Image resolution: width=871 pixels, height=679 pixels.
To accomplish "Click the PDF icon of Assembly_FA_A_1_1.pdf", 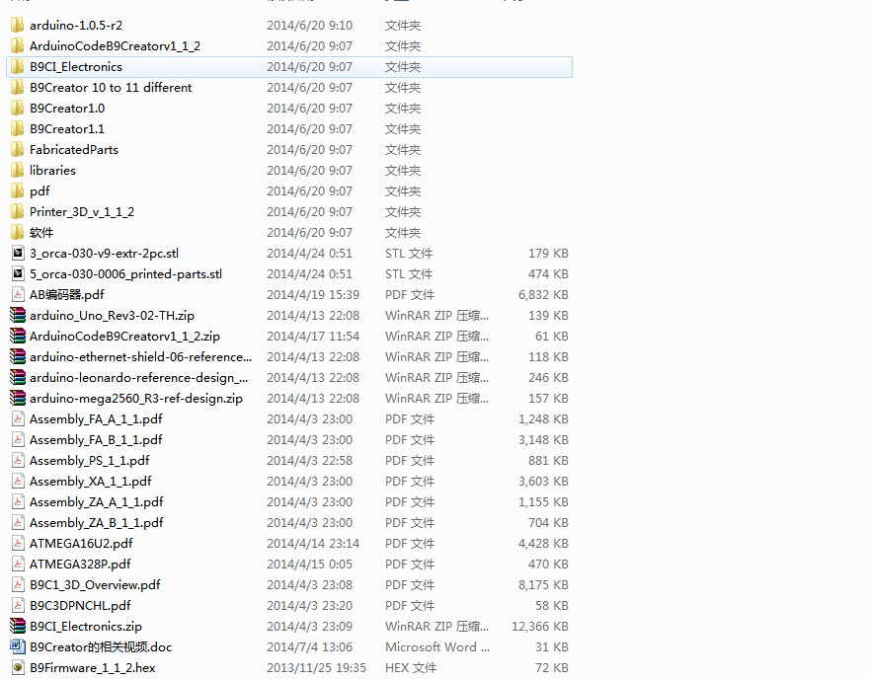I will pyautogui.click(x=18, y=418).
